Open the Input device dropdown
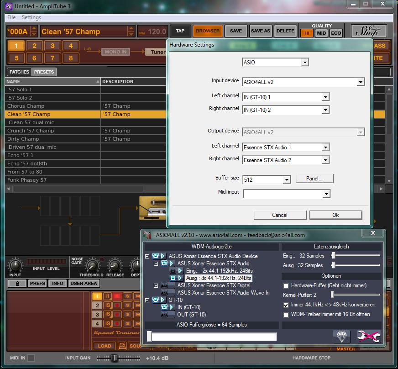 coord(361,82)
